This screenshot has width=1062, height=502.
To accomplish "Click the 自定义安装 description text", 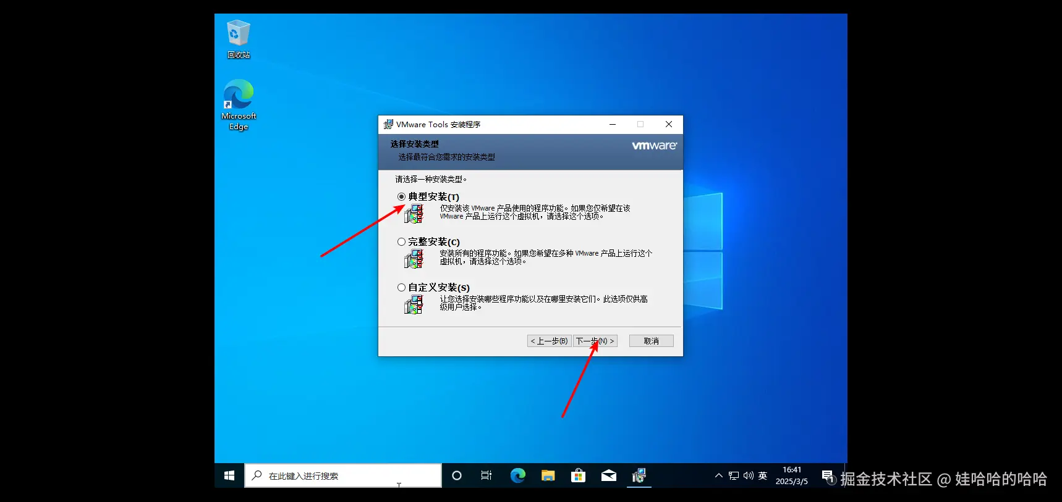I will point(544,303).
